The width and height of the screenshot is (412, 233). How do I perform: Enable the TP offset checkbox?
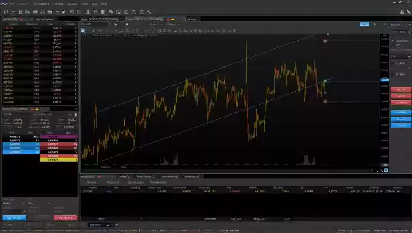point(393,74)
